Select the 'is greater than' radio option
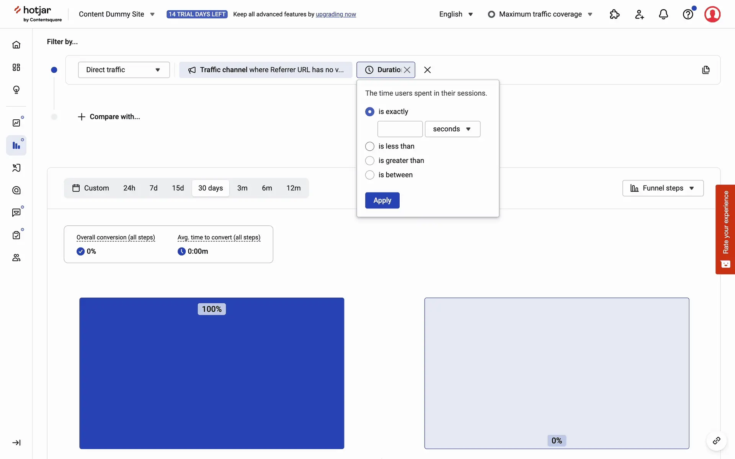 click(370, 161)
